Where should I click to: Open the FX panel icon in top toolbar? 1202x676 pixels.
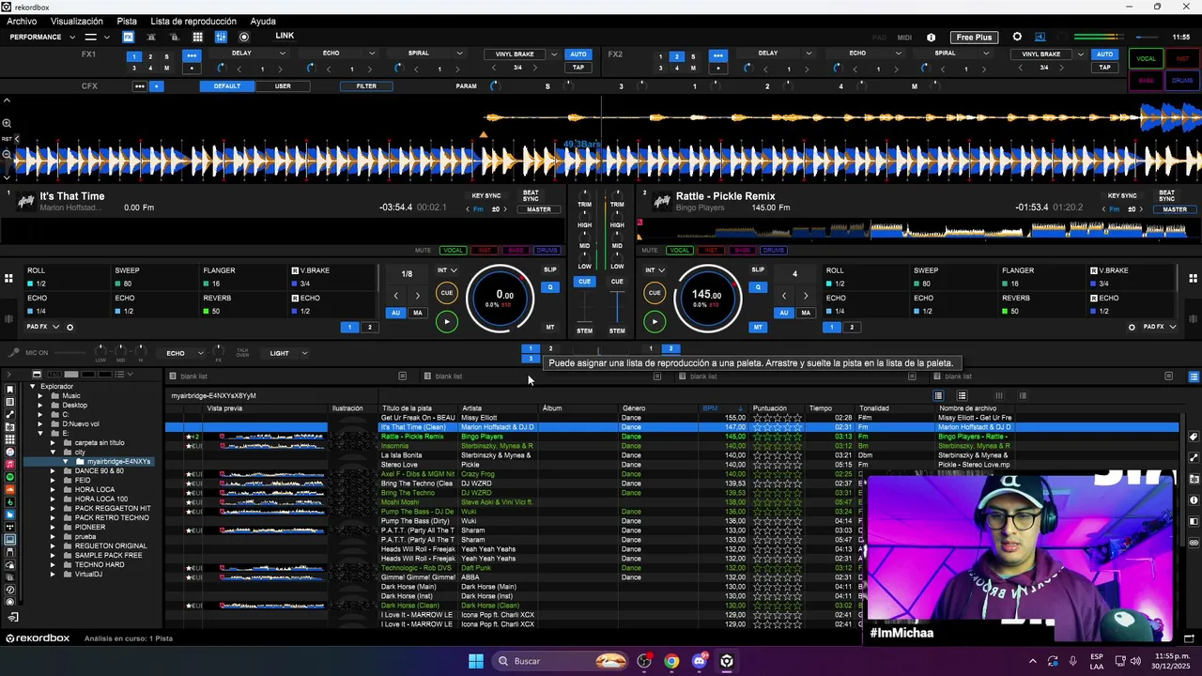click(x=129, y=38)
